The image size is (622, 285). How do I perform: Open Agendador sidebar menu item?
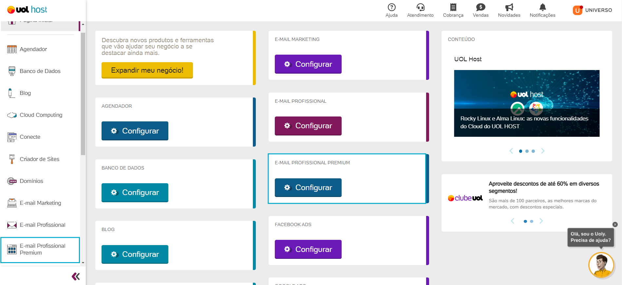coord(40,49)
